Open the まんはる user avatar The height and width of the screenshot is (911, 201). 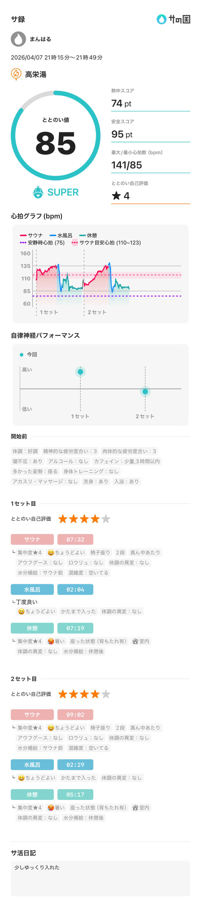18,39
